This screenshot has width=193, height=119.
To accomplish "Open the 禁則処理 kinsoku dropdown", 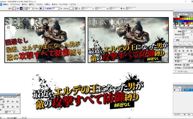I will click(188, 65).
